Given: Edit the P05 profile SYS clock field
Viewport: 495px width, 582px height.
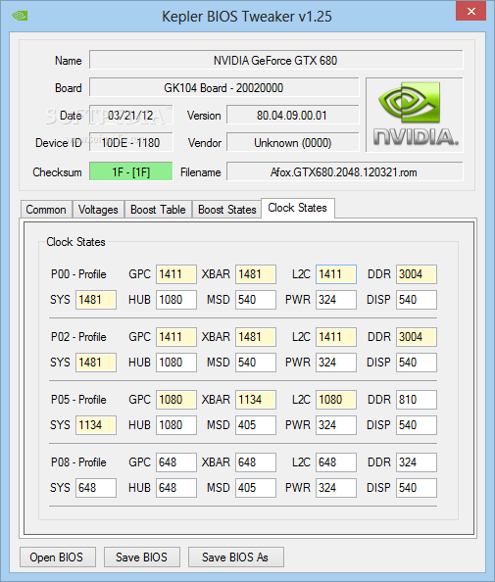Looking at the screenshot, I should click(x=96, y=425).
